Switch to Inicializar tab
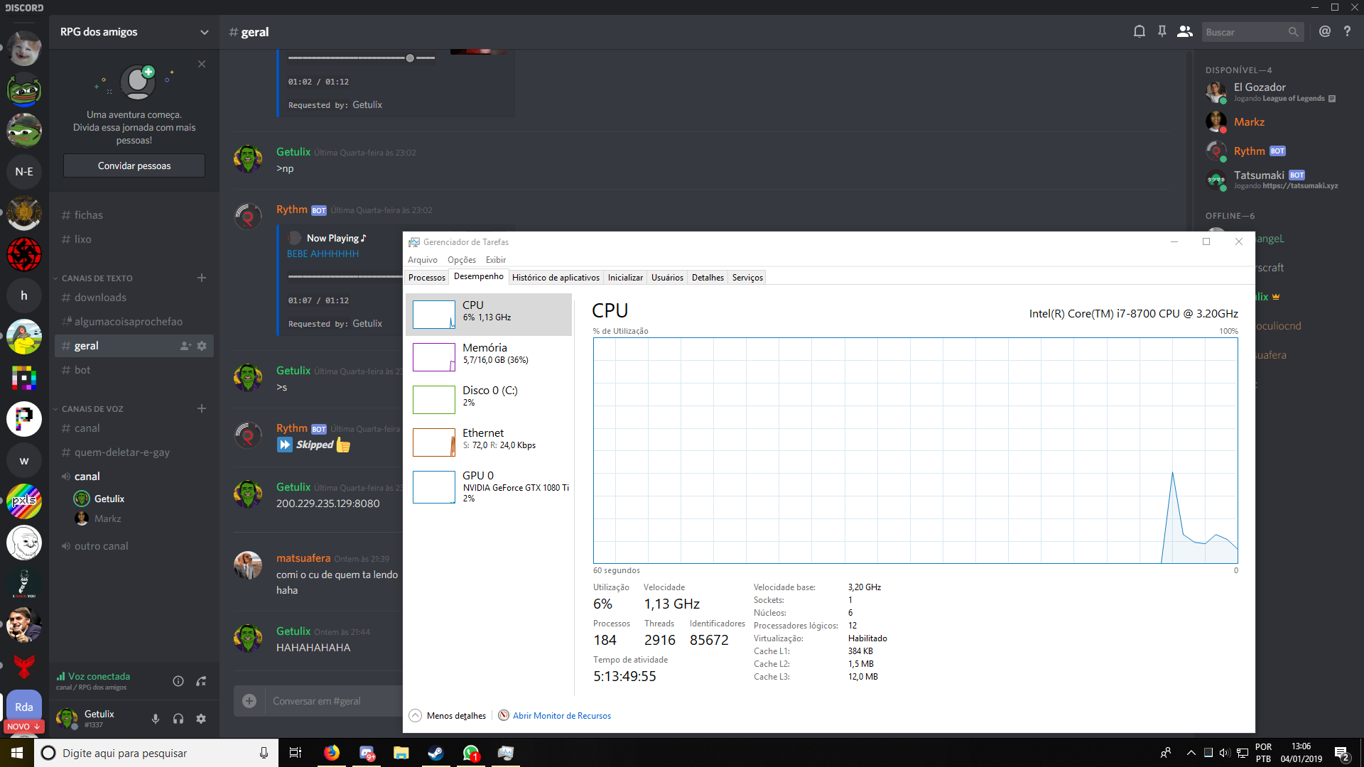The width and height of the screenshot is (1364, 767). point(625,278)
